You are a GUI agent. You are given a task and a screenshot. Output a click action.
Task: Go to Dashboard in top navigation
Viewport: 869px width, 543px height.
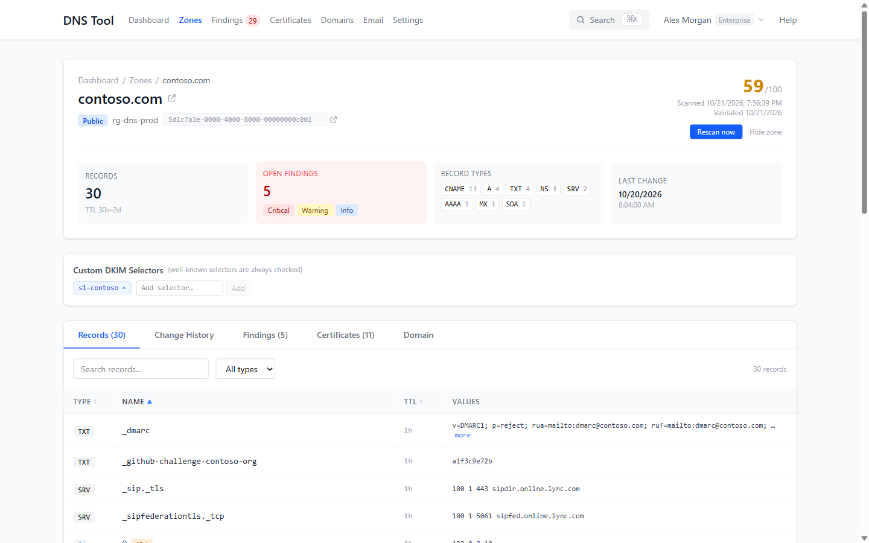148,20
